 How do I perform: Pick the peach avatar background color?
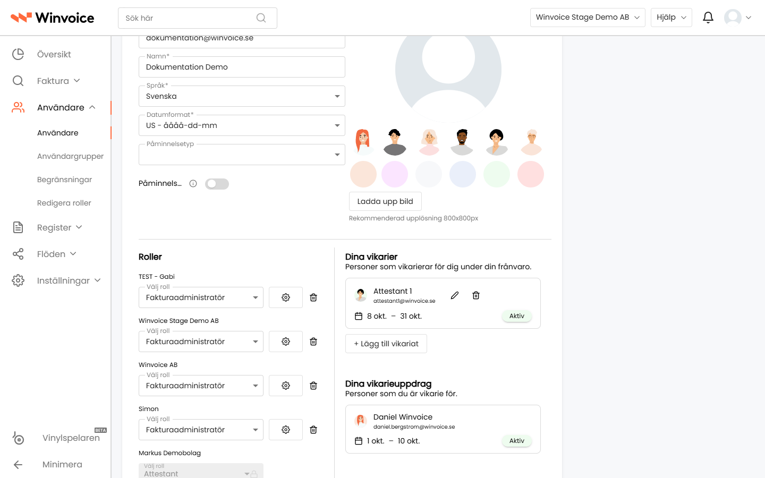363,174
